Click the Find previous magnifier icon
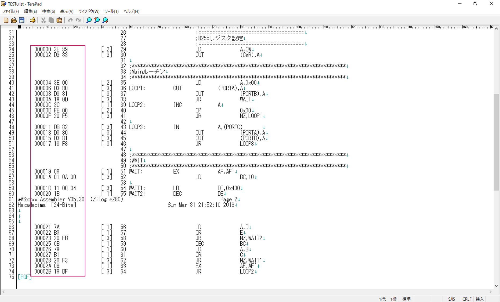The height and width of the screenshot is (302, 500). click(97, 20)
